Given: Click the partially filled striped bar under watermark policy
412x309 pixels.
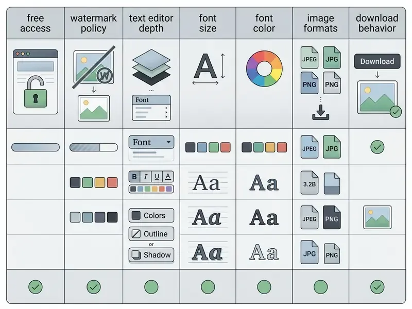Looking at the screenshot, I should [x=94, y=147].
